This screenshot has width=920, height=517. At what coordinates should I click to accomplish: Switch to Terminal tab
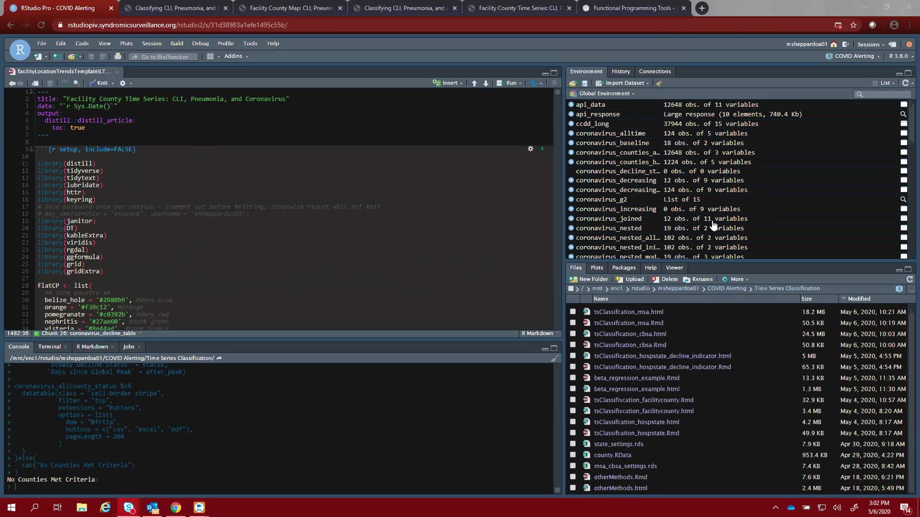click(49, 347)
